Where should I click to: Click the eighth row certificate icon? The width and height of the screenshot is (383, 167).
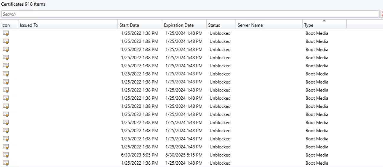coord(6,90)
